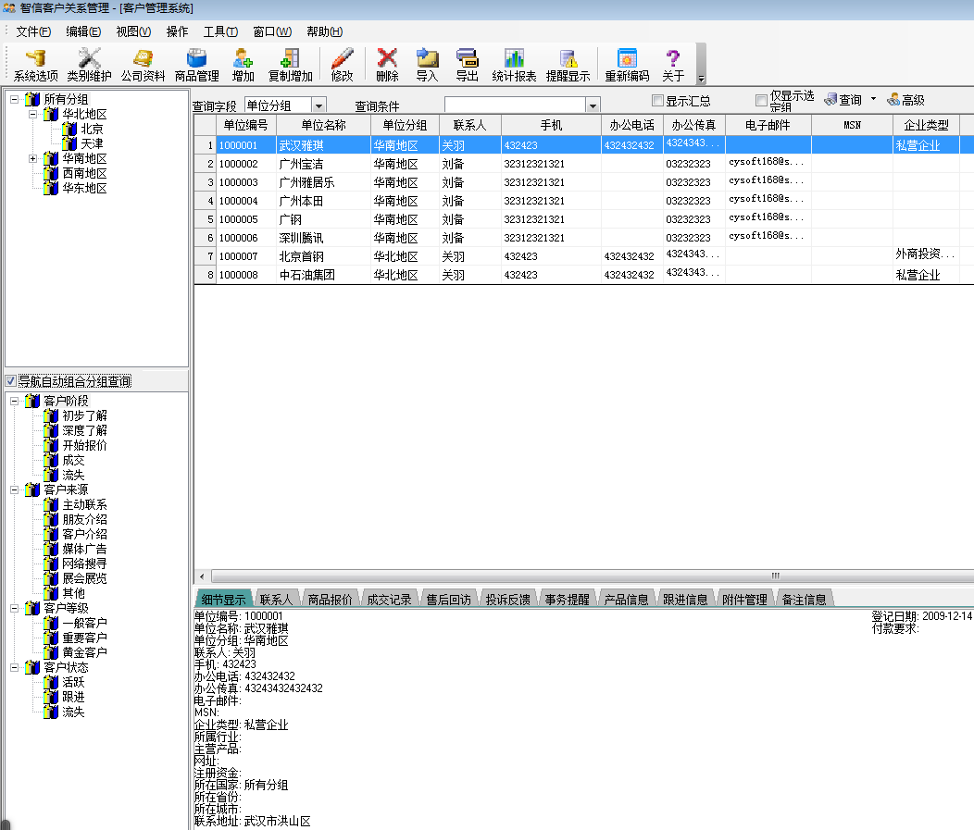Click the 查询 search icon button
The height and width of the screenshot is (830, 974).
843,99
